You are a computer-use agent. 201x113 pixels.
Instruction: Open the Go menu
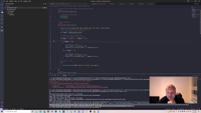pyautogui.click(x=19, y=1)
